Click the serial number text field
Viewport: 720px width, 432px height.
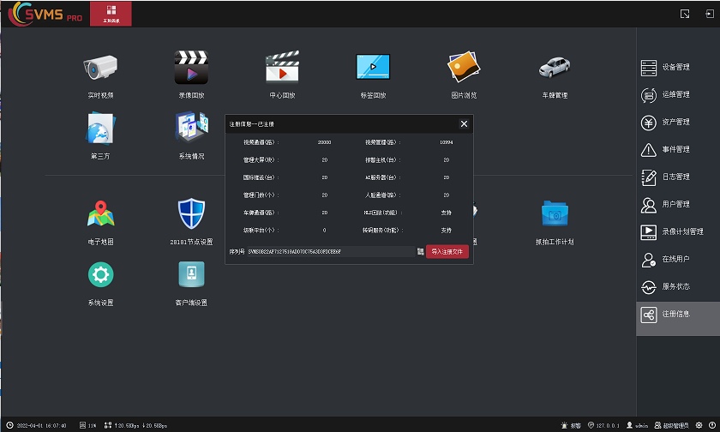click(x=330, y=252)
